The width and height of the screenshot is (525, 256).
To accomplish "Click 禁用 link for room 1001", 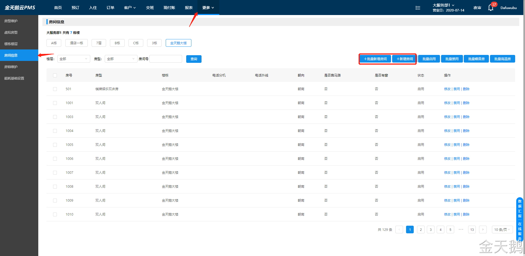I will 457,103.
